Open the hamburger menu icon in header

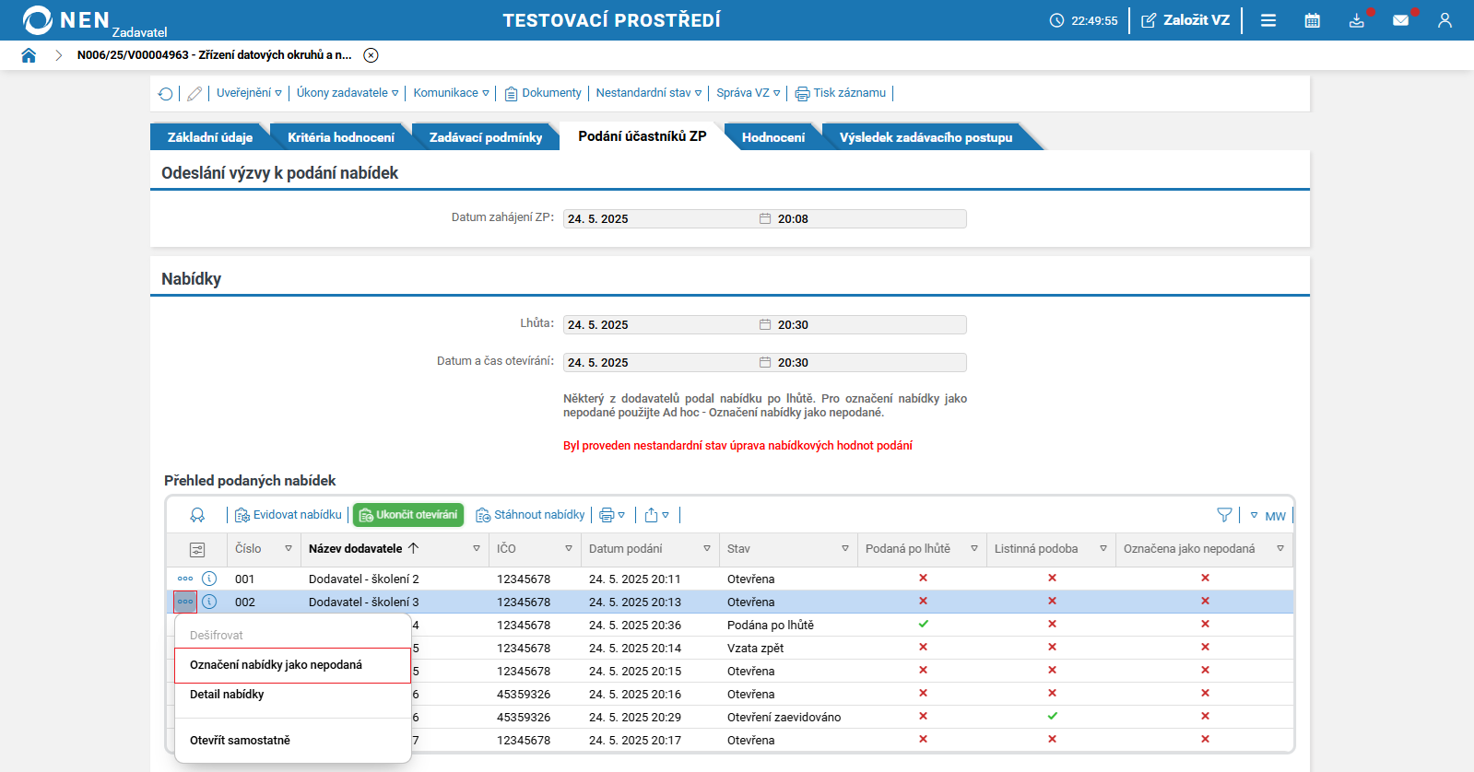1268,20
